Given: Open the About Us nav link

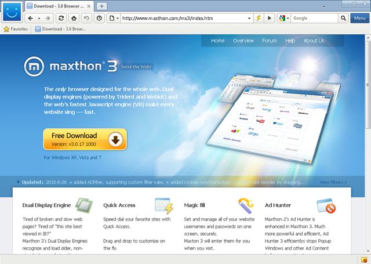Looking at the screenshot, I should [x=314, y=41].
